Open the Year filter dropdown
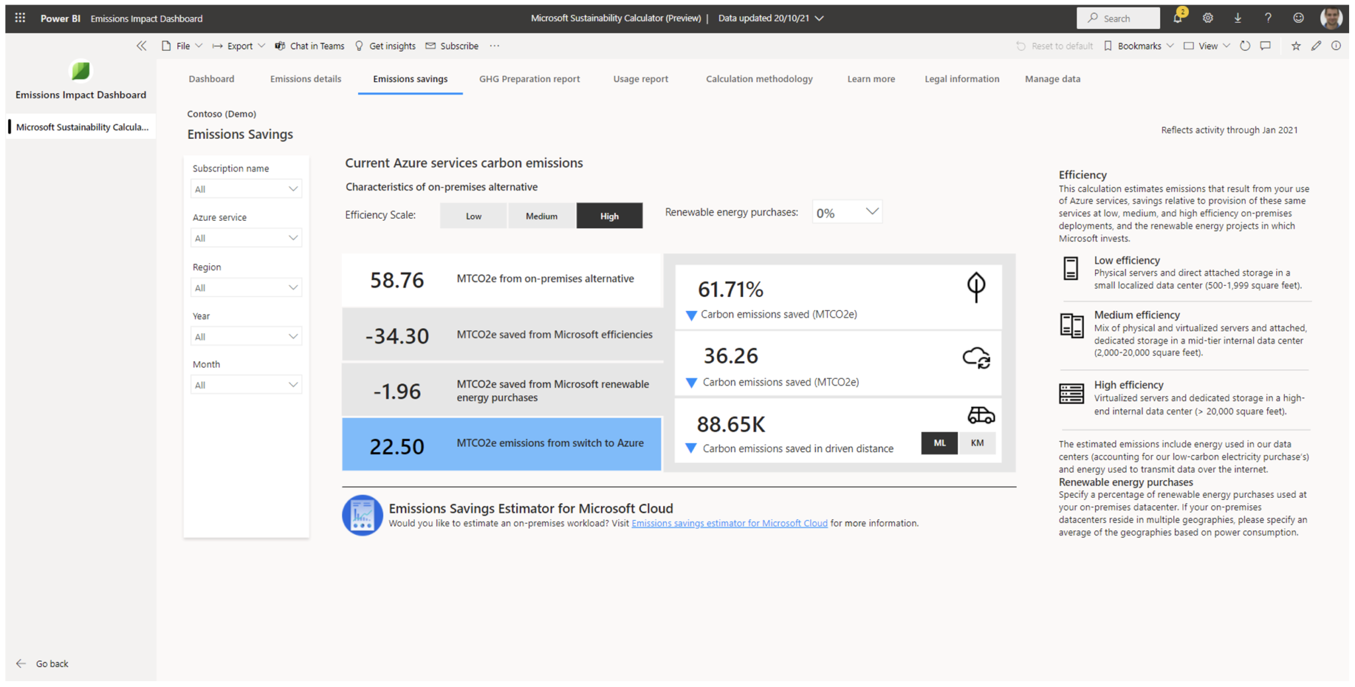 point(246,337)
